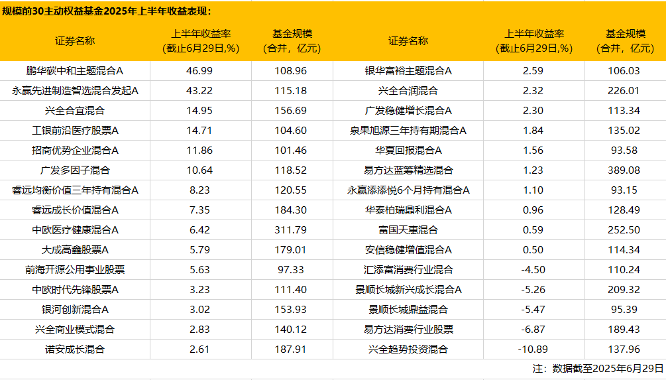
Task: Select the return value 43.22
Action: (199, 91)
